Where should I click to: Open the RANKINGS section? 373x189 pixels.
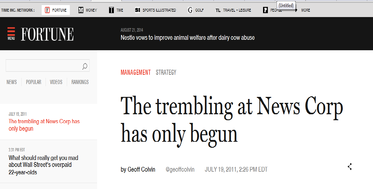pyautogui.click(x=80, y=82)
